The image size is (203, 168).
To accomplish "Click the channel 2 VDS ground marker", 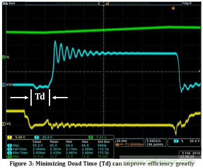I will click(4, 84).
